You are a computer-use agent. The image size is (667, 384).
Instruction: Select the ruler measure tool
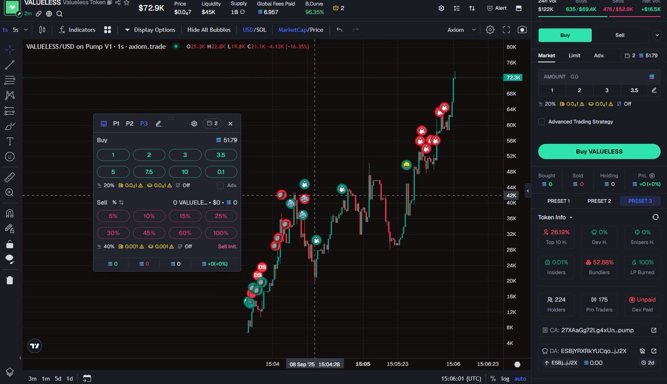(9, 177)
